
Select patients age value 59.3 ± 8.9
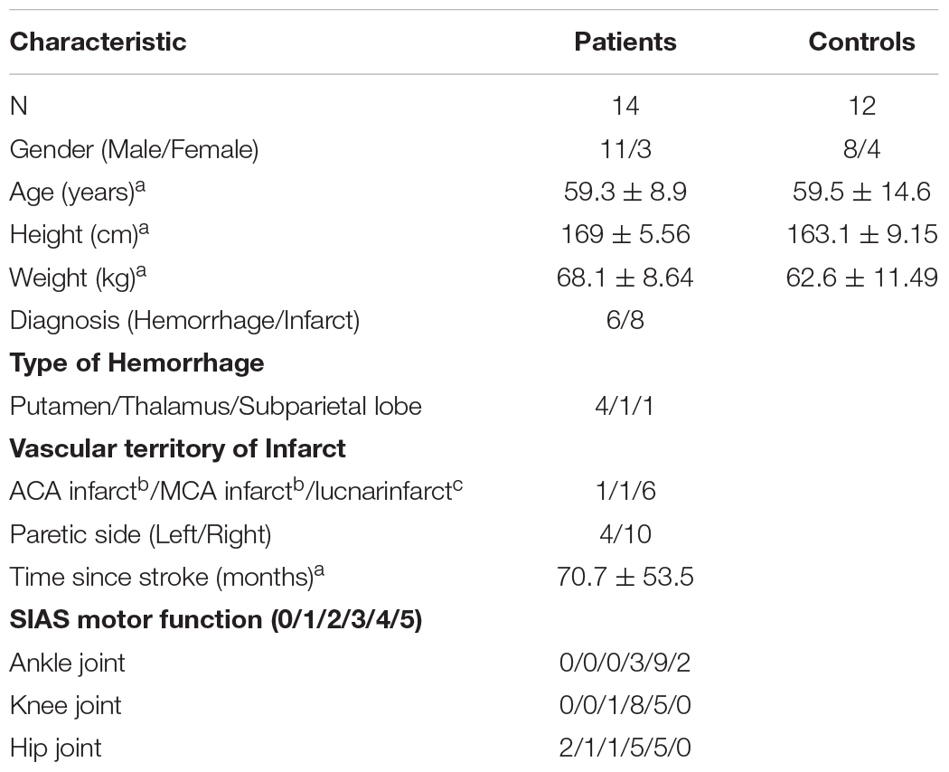[625, 192]
